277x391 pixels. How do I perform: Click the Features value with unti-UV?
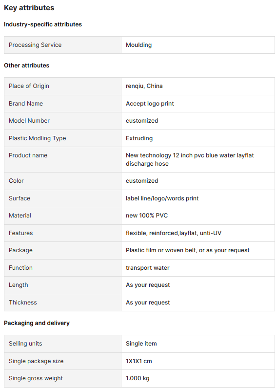click(x=174, y=233)
